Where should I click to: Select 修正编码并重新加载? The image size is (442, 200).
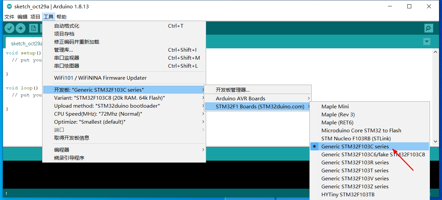(124, 42)
